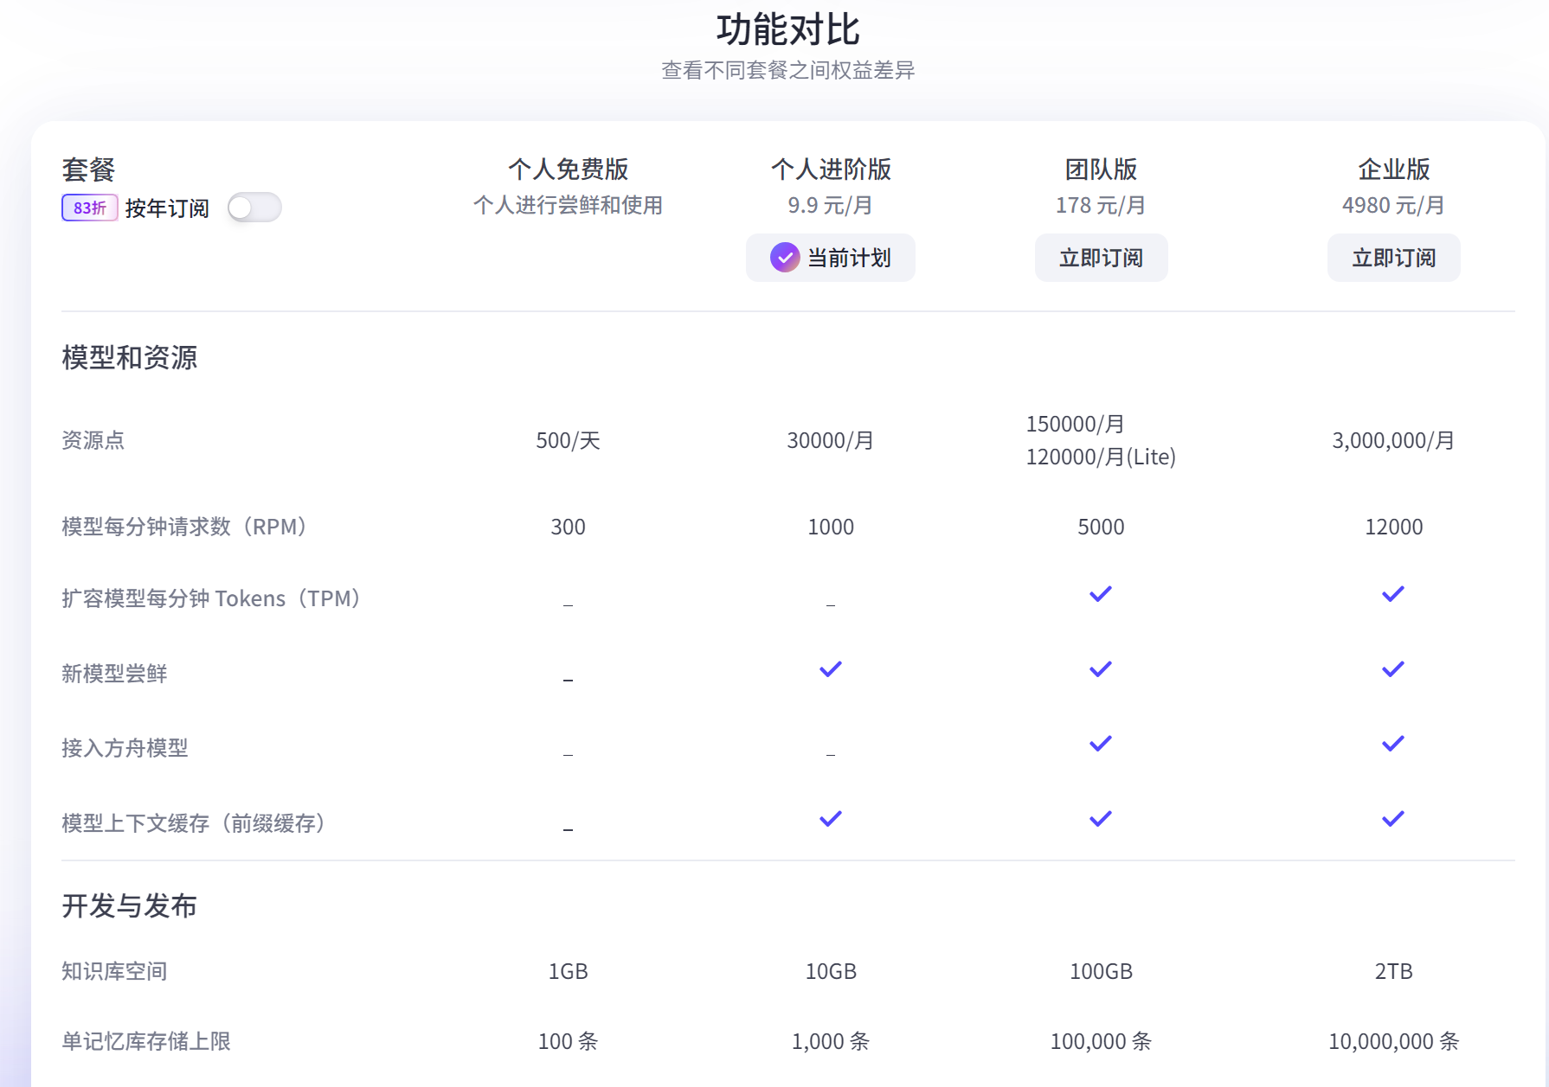Click the 团队版 checkmark for 模型上下文缓存
Viewport: 1549px width, 1087px height.
[1101, 819]
